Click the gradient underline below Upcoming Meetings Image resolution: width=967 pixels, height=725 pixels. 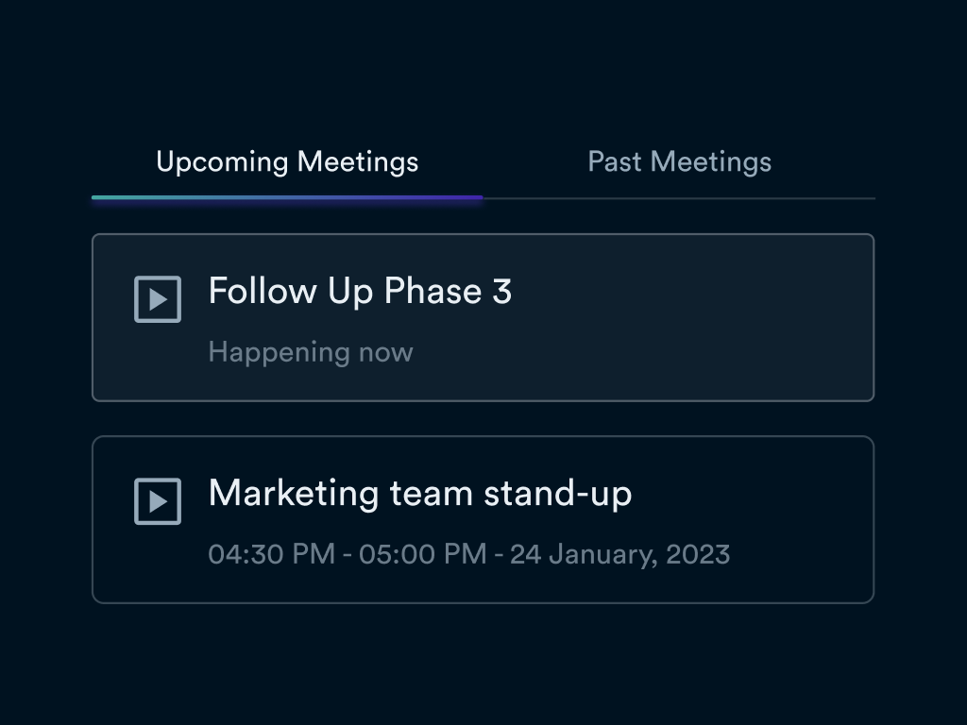coord(287,197)
